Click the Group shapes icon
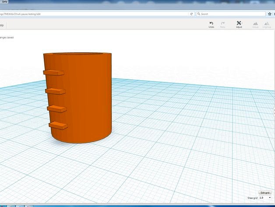 (x=255, y=25)
